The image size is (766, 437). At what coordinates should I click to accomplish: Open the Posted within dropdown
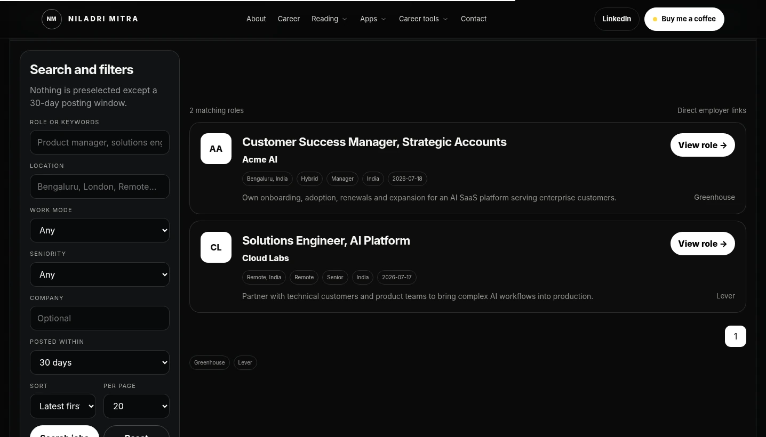pyautogui.click(x=100, y=362)
